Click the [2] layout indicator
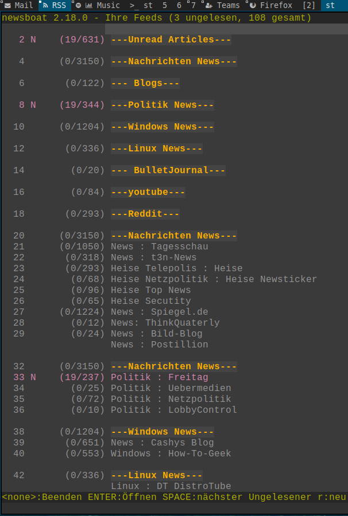The image size is (348, 516). (x=309, y=5)
